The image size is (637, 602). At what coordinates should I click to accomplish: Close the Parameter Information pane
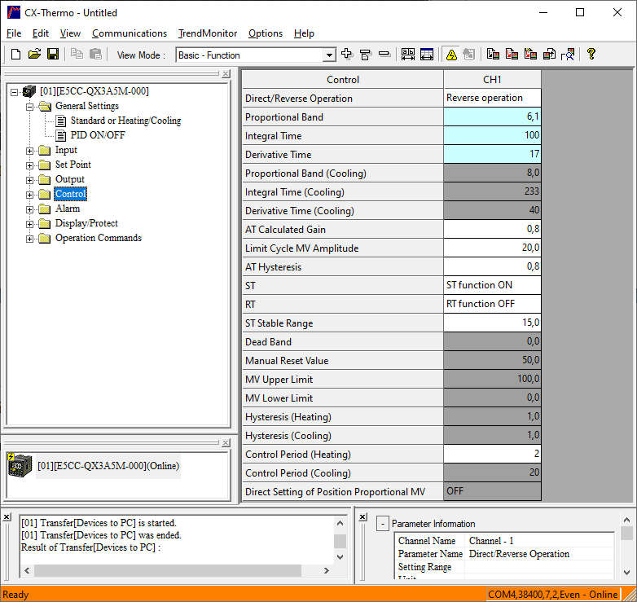[362, 516]
